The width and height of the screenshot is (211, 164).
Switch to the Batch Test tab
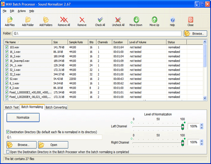click(12, 107)
